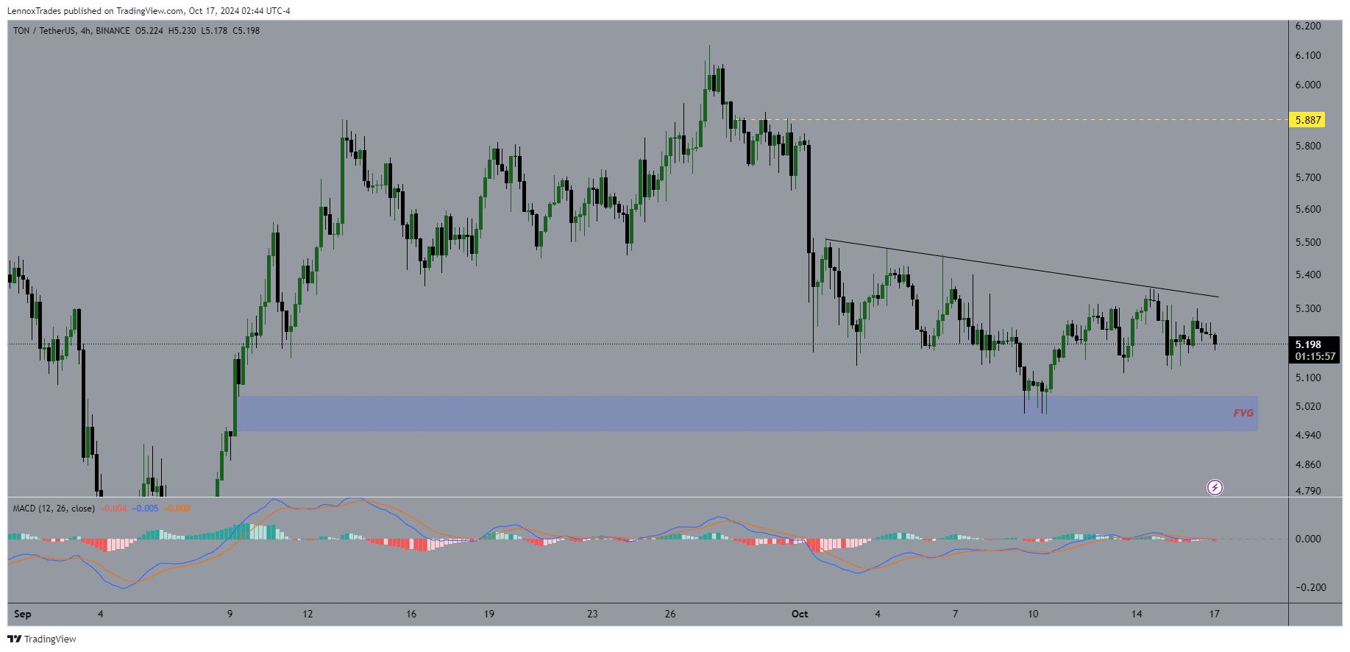
Task: Click the LennoxTrades published header text
Action: [149, 11]
